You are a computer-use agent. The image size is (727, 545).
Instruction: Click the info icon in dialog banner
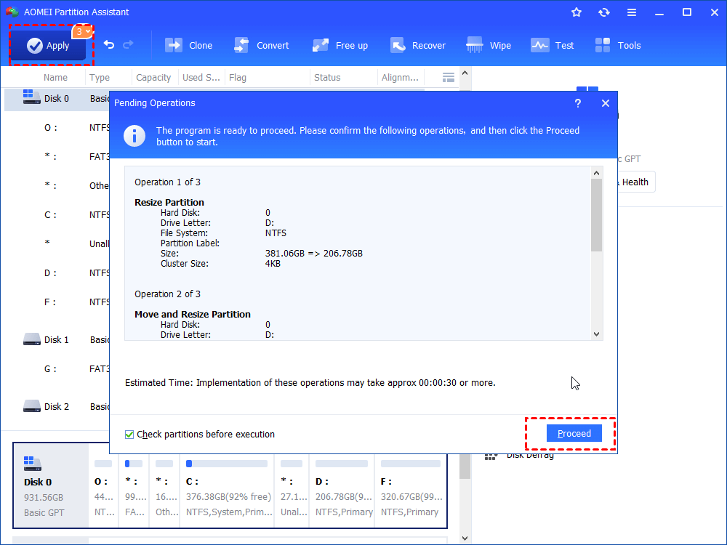[x=134, y=136]
